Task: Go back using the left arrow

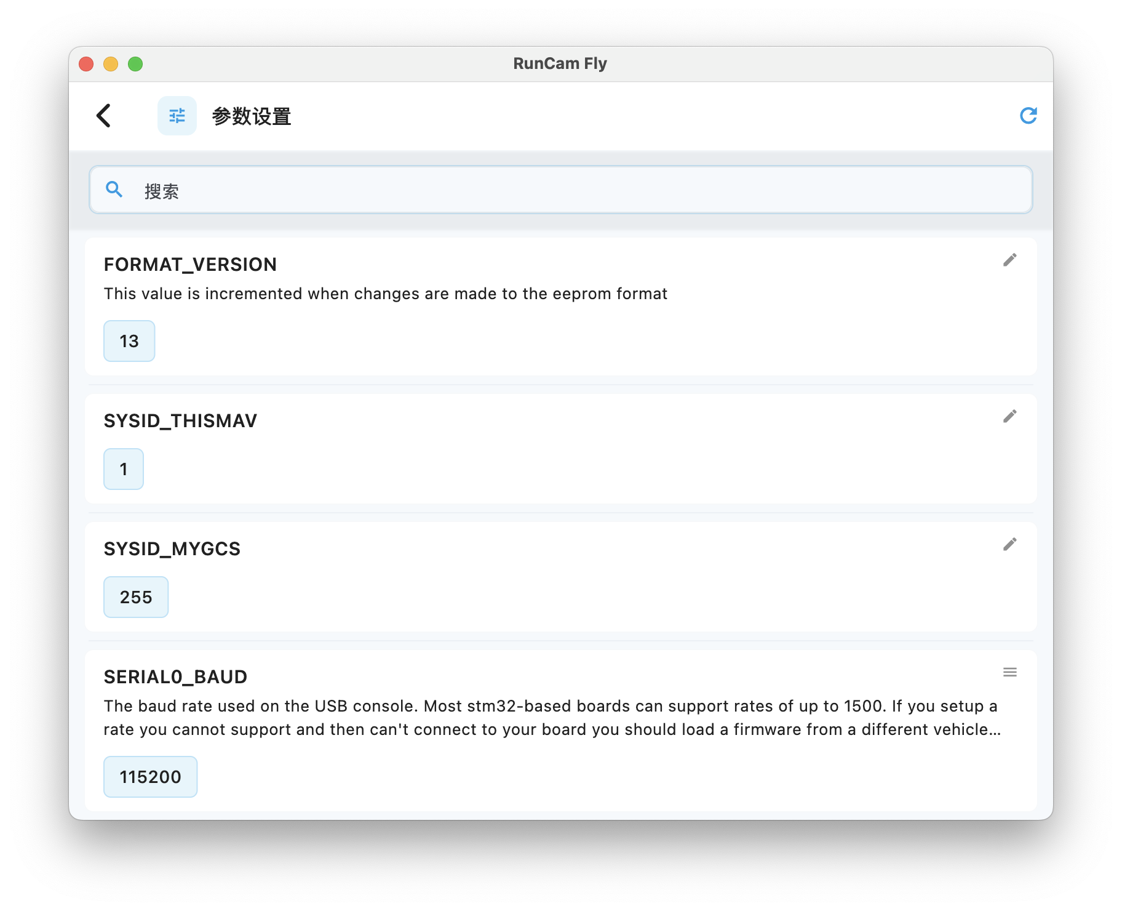Action: (104, 116)
